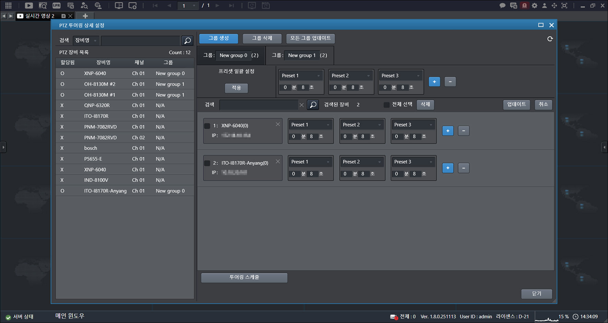608x323 pixels.
Task: Tick the checkbox for 1: XNP-6040(0)
Action: (x=207, y=126)
